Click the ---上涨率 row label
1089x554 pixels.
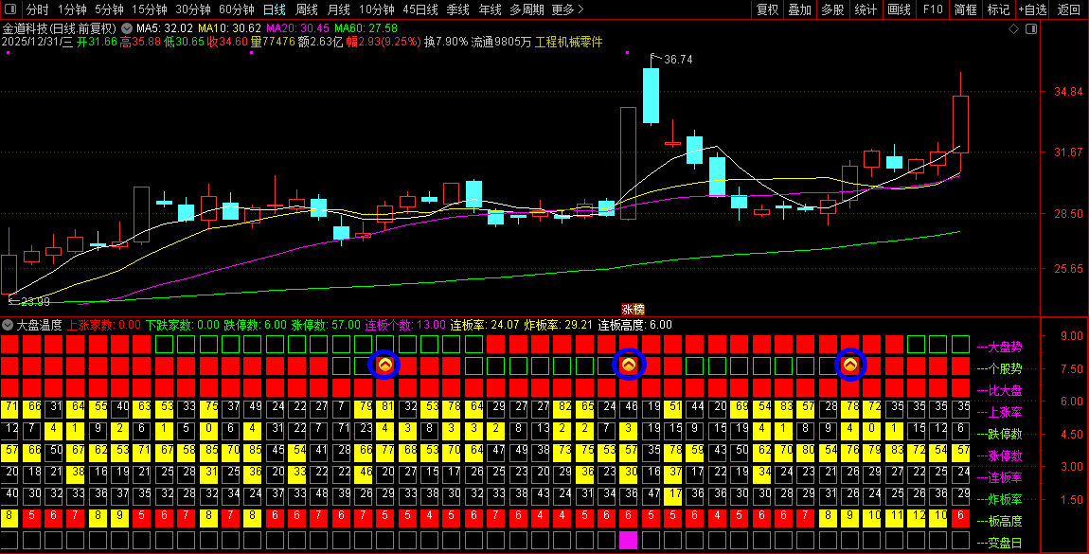(999, 412)
